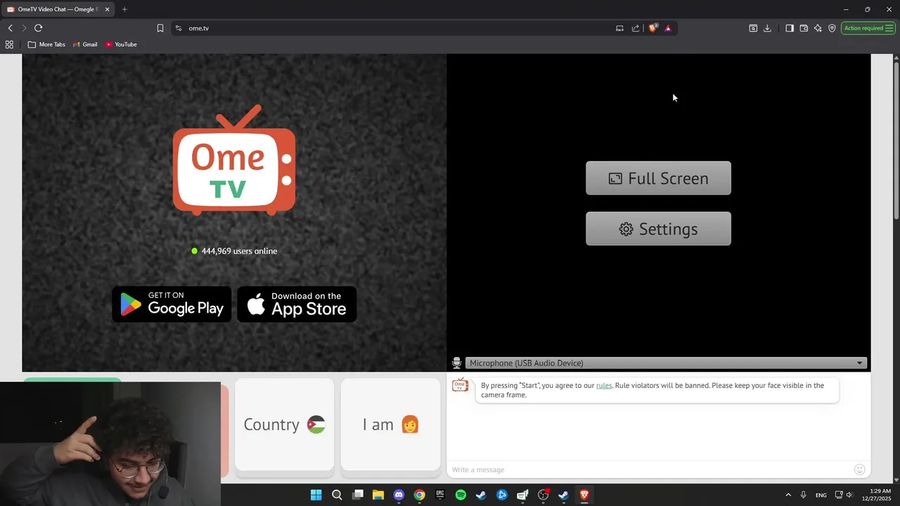
Task: Open browser tab search icon
Action: coord(753,28)
